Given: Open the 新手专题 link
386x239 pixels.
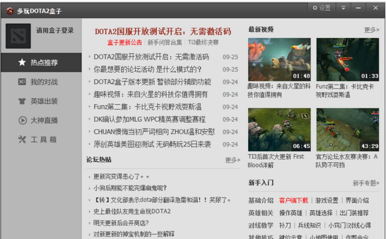Looking at the screenshot, I should (x=366, y=183).
